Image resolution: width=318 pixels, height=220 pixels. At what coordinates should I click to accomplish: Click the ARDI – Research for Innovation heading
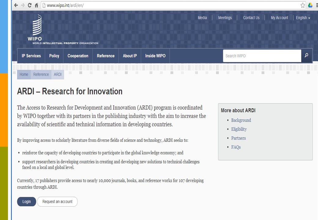tap(70, 91)
